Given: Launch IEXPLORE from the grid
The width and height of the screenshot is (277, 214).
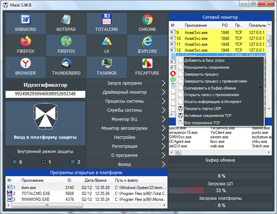Looking at the screenshot, I should 147,45.
